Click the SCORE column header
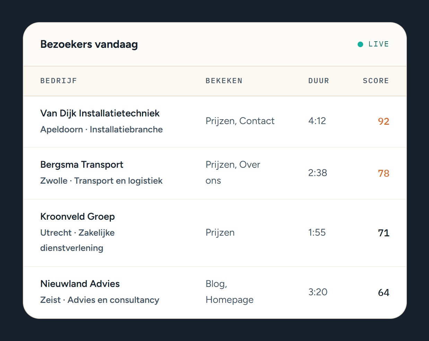 (376, 81)
